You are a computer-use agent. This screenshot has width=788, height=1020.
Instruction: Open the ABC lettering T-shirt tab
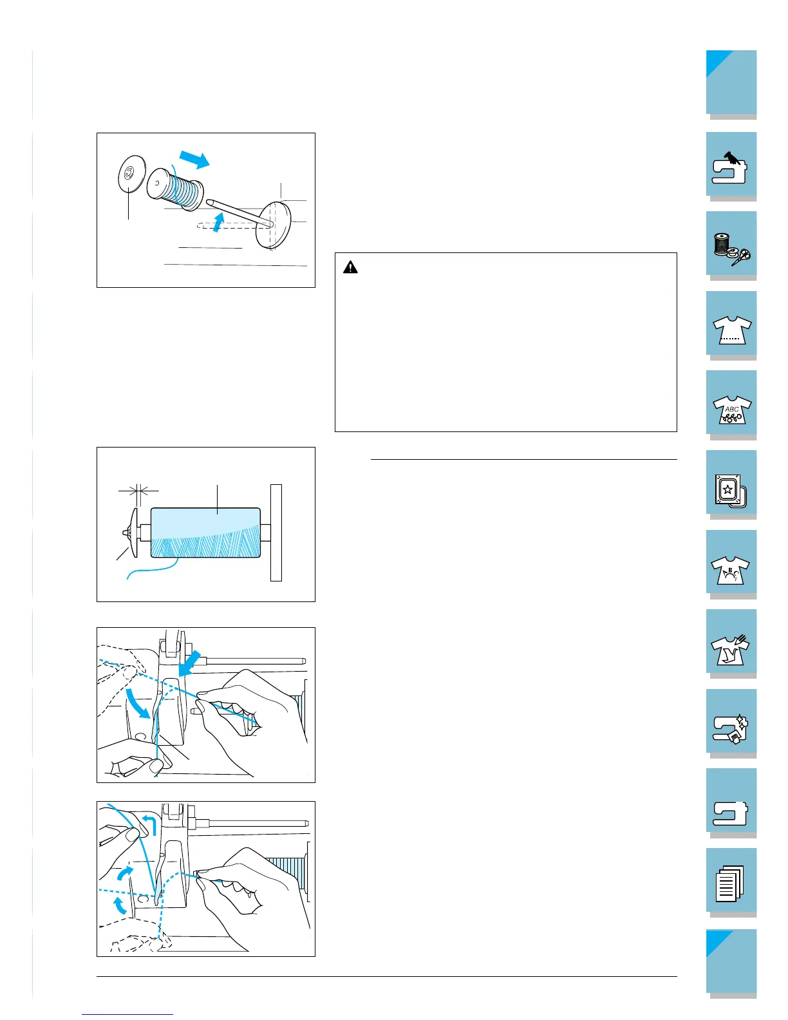731,405
